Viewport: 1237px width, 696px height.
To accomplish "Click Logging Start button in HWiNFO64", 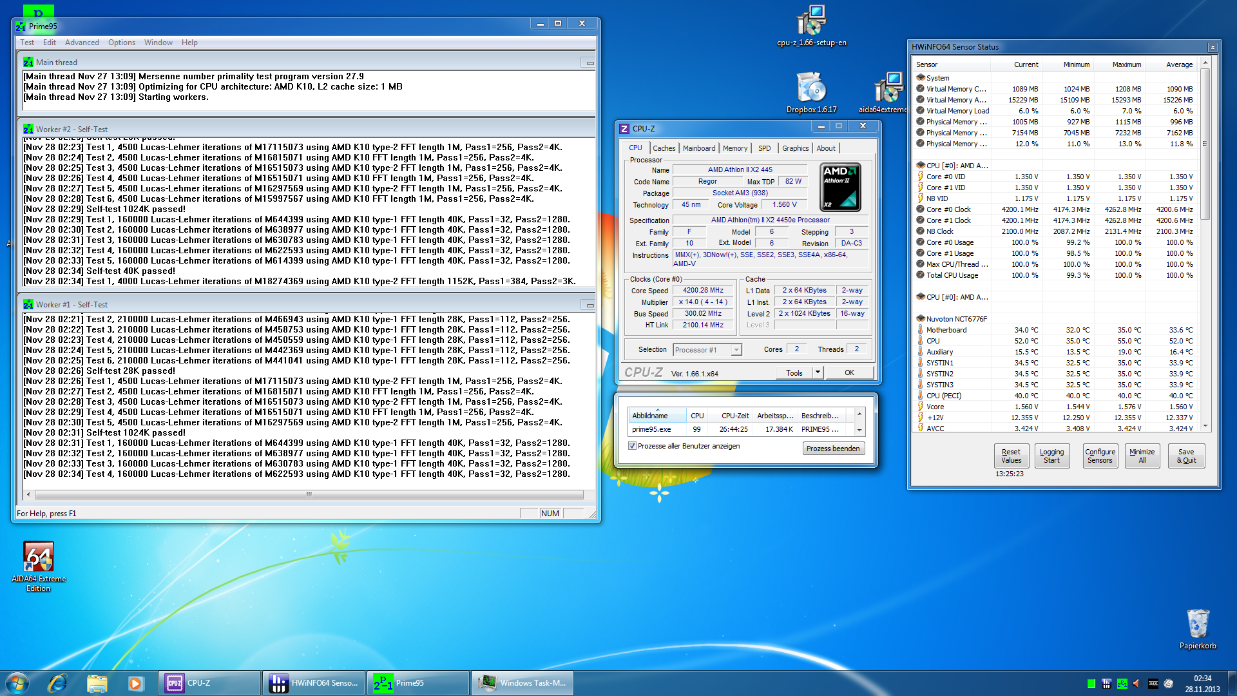I will (x=1051, y=456).
